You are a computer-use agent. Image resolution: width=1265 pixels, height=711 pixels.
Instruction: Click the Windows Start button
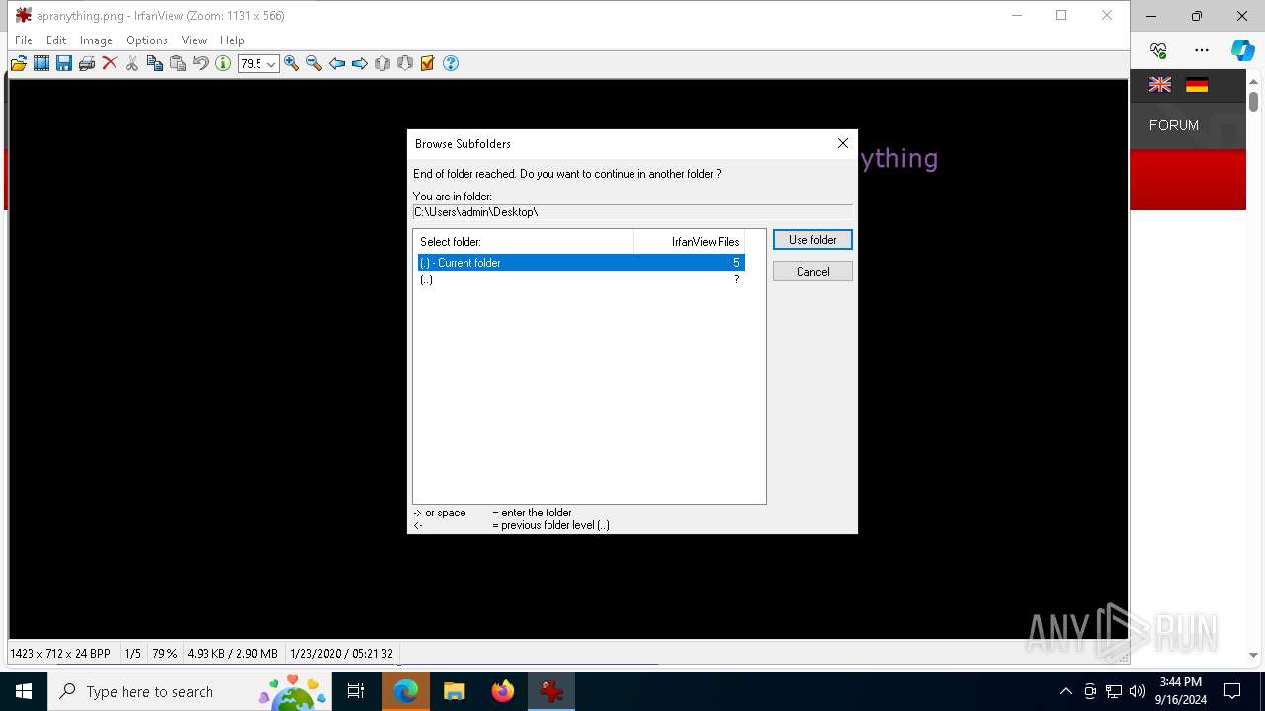(24, 691)
